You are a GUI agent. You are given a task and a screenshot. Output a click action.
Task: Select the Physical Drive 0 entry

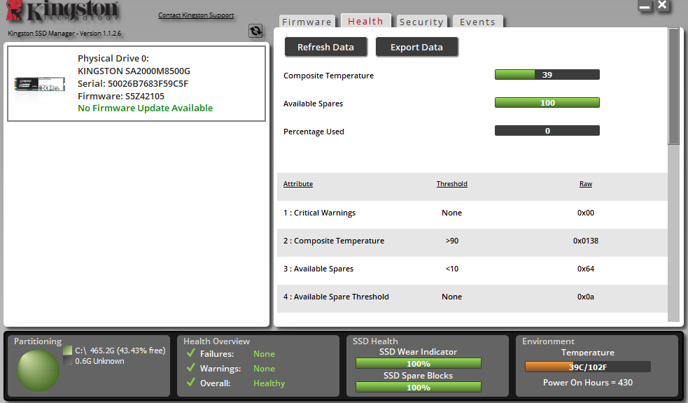tap(136, 83)
